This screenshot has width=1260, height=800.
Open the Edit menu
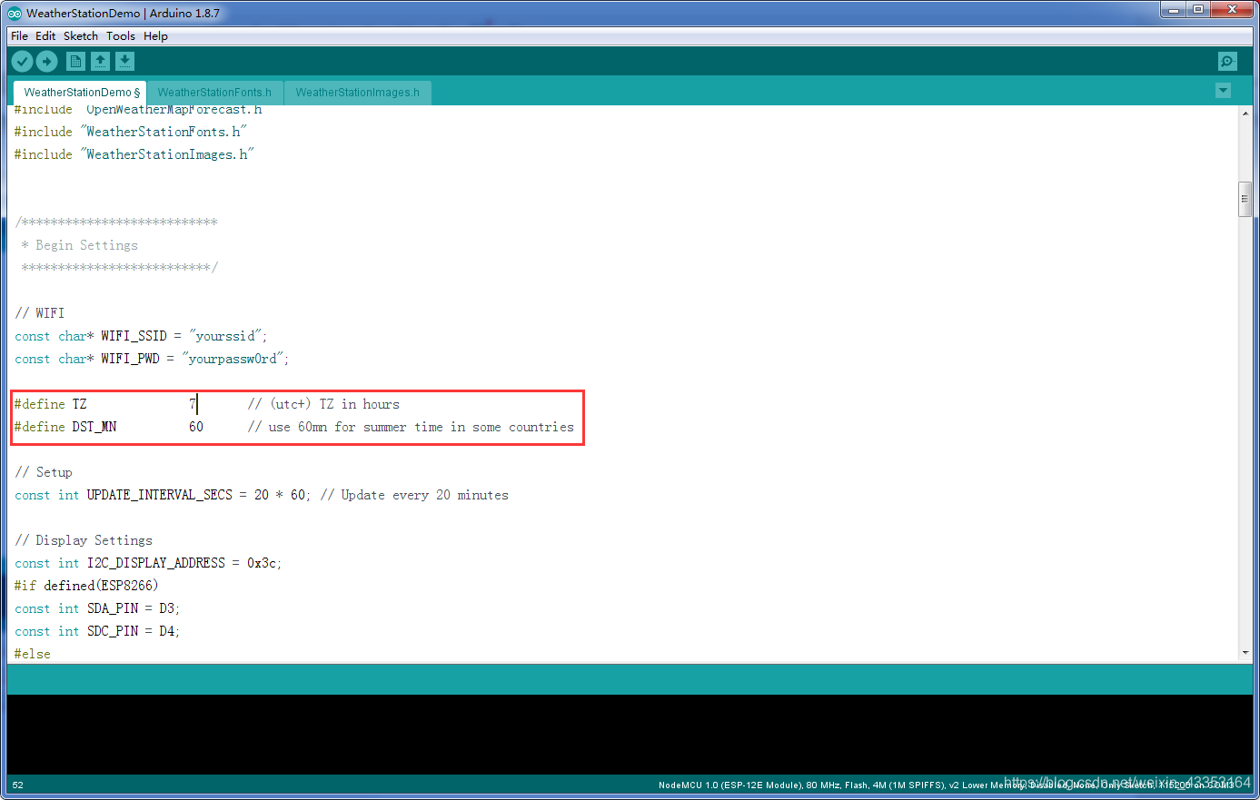(45, 36)
